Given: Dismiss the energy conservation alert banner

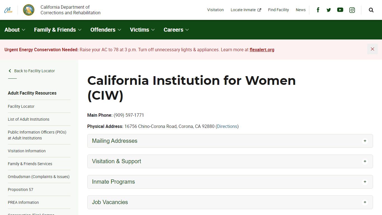Looking at the screenshot, I should point(372,49).
